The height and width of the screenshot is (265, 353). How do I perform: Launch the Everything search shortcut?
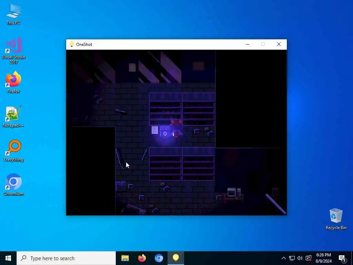13,151
